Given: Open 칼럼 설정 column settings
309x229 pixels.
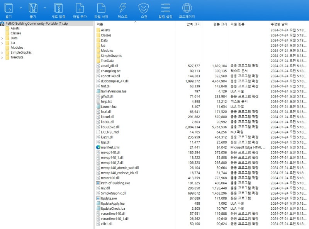Looking at the screenshot, I should [166, 8].
